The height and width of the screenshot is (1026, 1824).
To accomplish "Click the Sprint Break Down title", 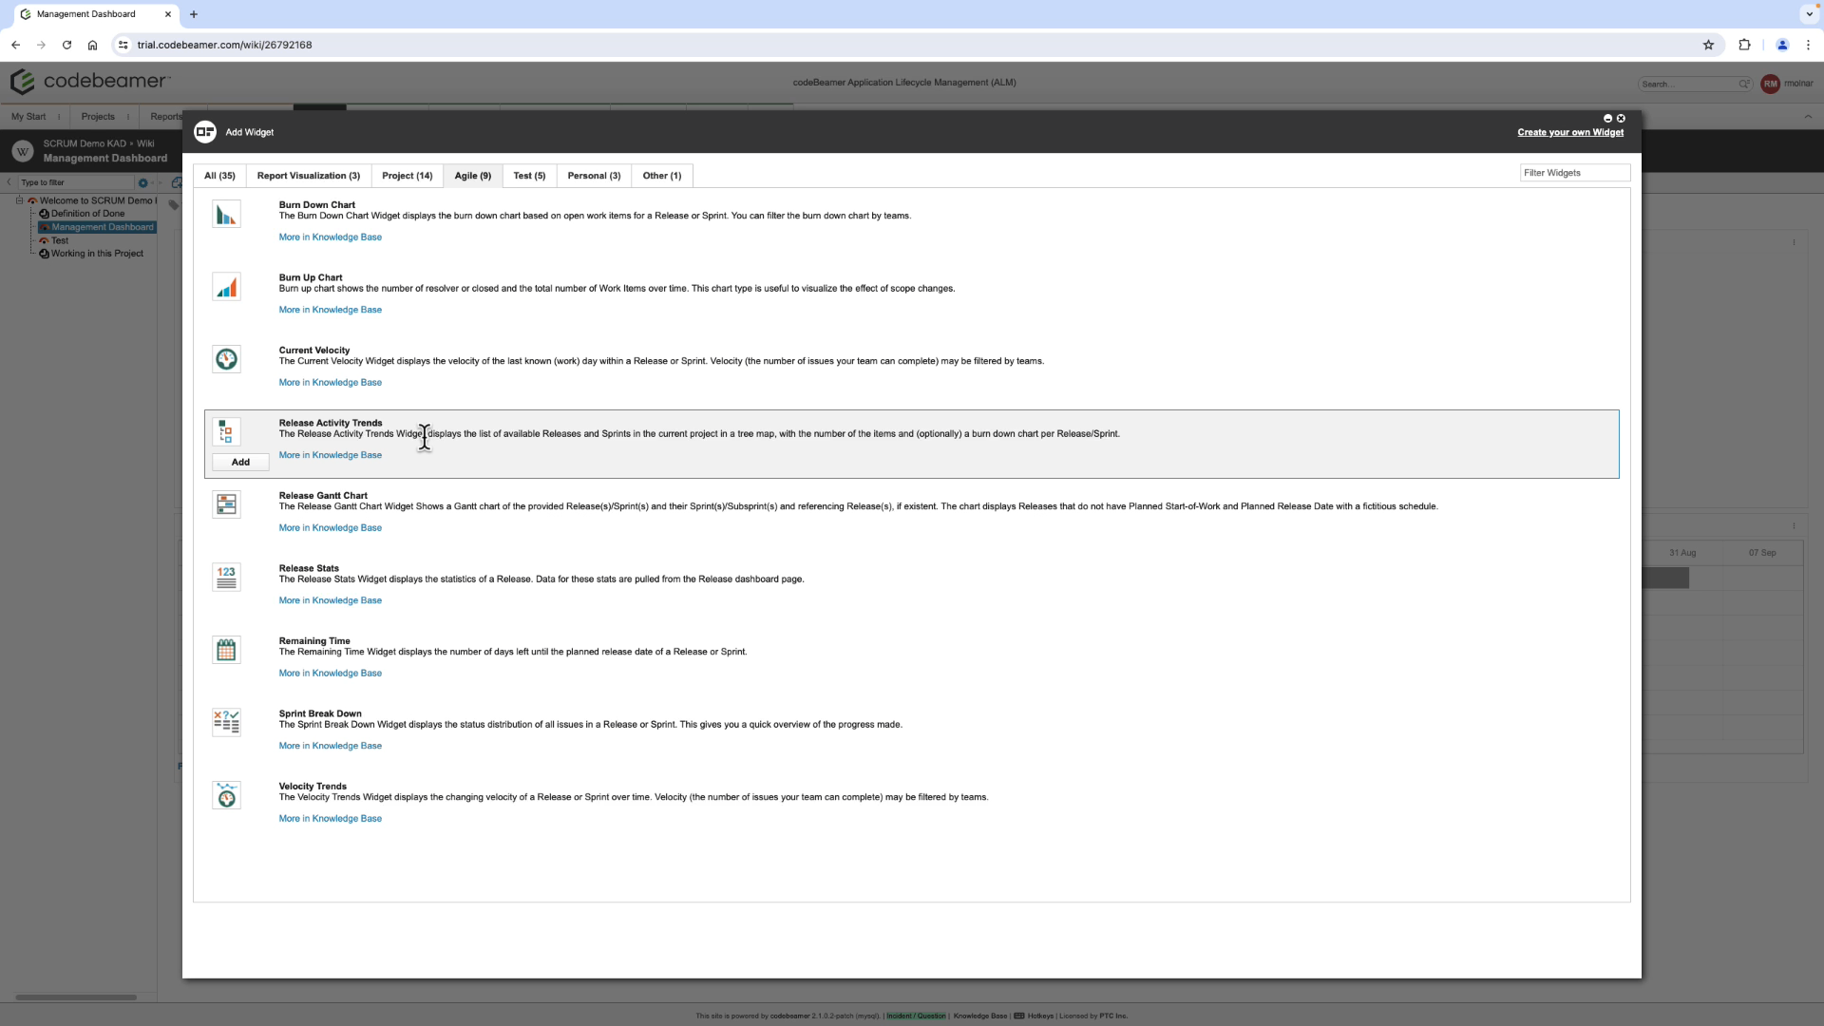I will (320, 713).
